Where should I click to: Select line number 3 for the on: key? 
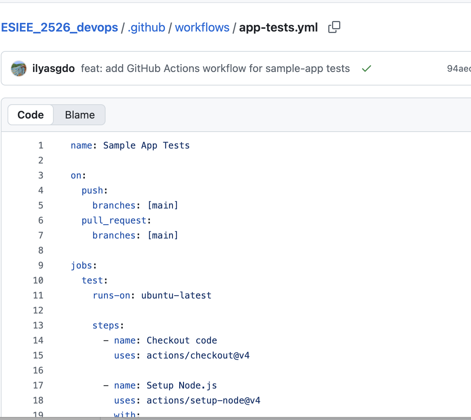click(41, 175)
